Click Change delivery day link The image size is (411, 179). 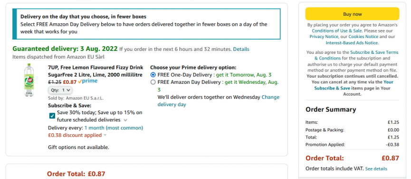pos(219,101)
